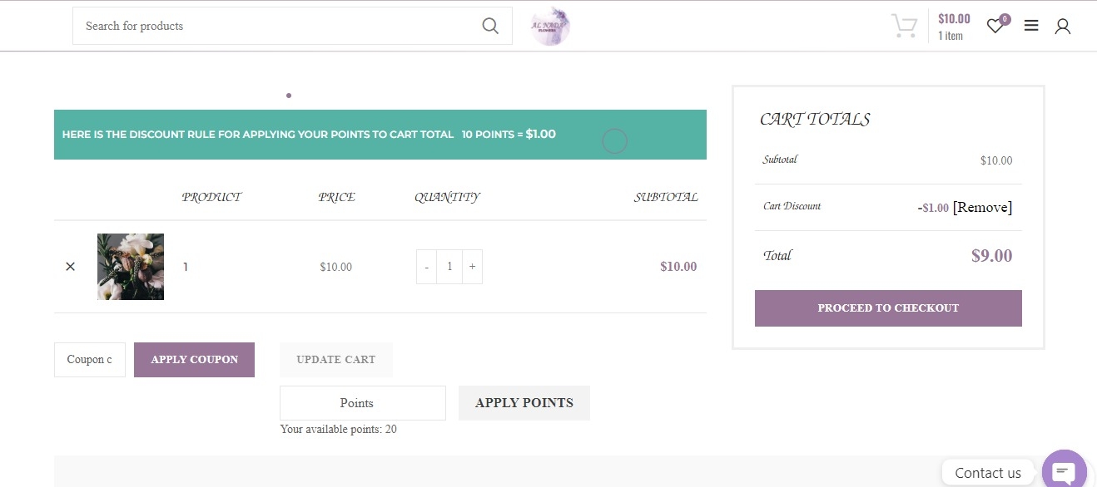Decrease product quantity with minus stepper

426,266
